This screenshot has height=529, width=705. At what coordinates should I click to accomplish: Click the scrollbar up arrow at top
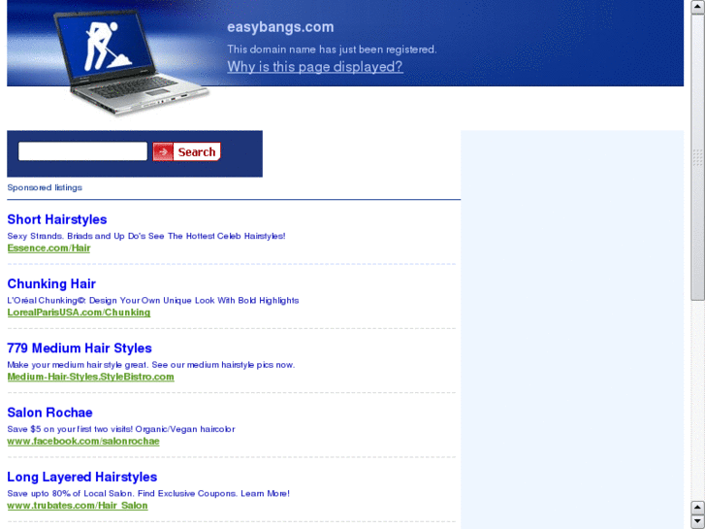(x=697, y=6)
